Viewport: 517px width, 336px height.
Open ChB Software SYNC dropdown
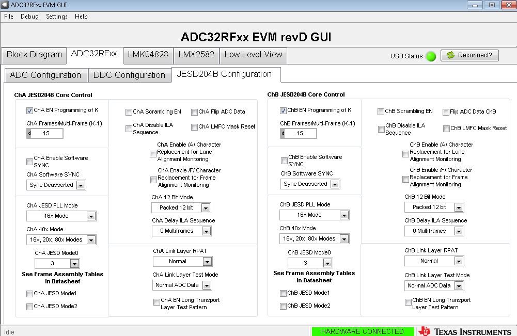pyautogui.click(x=310, y=184)
